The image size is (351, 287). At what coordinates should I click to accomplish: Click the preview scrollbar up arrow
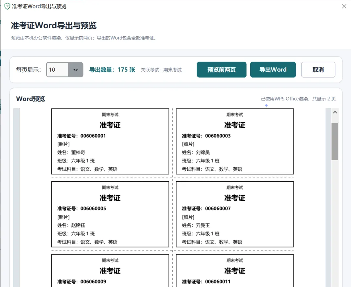[x=335, y=112]
